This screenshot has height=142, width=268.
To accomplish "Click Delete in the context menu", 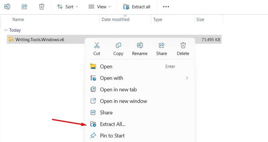I will click(183, 49).
